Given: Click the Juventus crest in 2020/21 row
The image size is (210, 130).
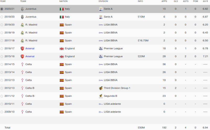Looking at the screenshot, I should pyautogui.click(x=22, y=9).
